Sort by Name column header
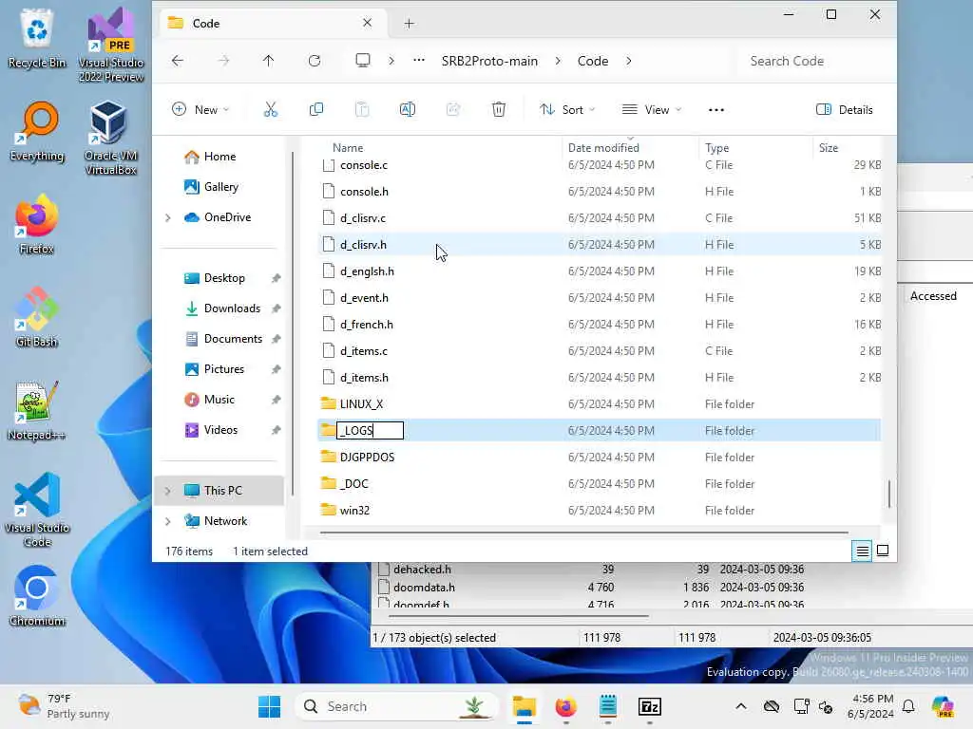 point(348,147)
